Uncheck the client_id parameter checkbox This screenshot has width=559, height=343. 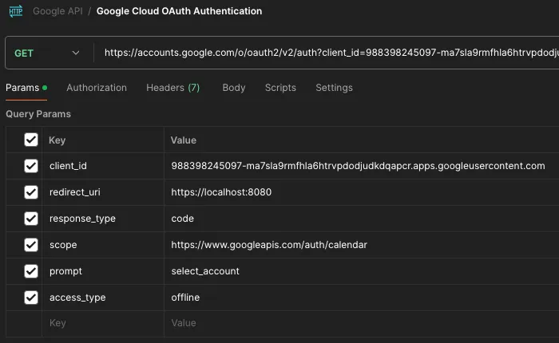31,166
